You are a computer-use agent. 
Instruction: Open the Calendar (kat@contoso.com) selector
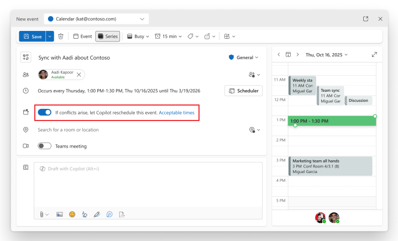click(x=96, y=19)
